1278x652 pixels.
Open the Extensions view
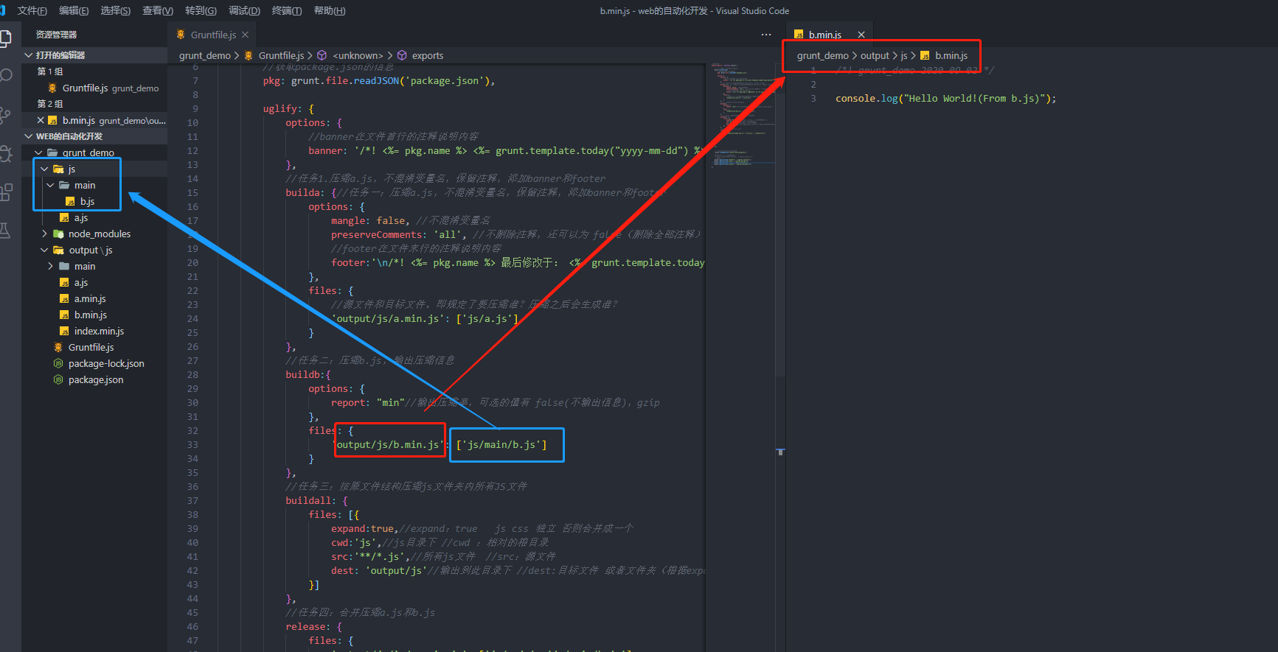coord(6,192)
